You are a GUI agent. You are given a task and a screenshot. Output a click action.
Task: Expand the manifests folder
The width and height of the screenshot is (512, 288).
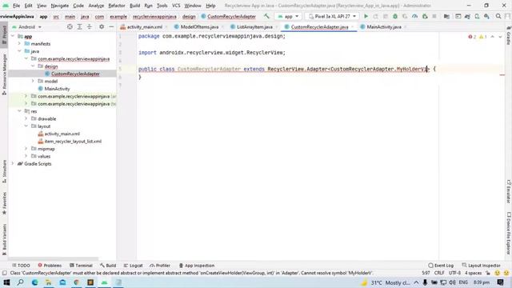tap(19, 43)
